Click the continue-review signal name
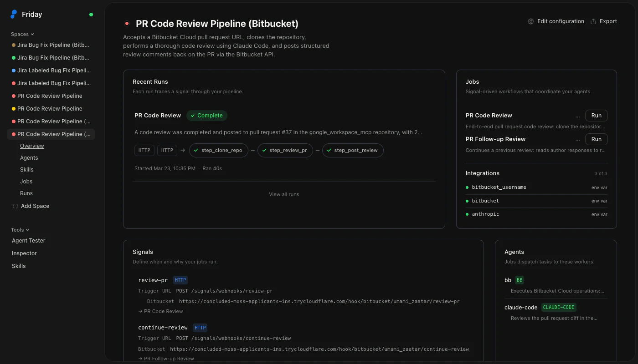 [163, 328]
